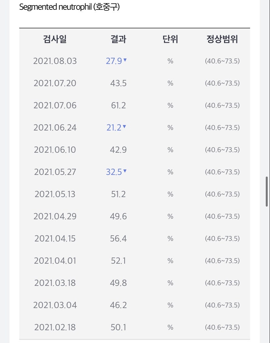Select the 2021.04.29 date cell

click(x=55, y=216)
